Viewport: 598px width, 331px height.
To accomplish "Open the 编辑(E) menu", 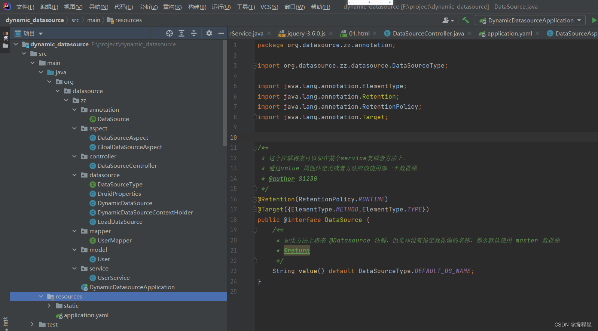I will (49, 7).
